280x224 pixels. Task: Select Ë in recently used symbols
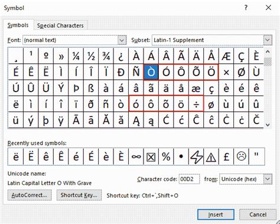click(31, 157)
